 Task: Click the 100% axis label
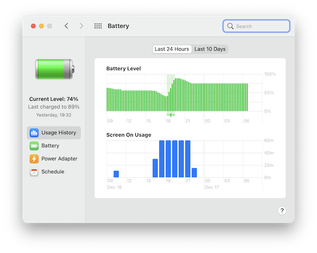[270, 74]
